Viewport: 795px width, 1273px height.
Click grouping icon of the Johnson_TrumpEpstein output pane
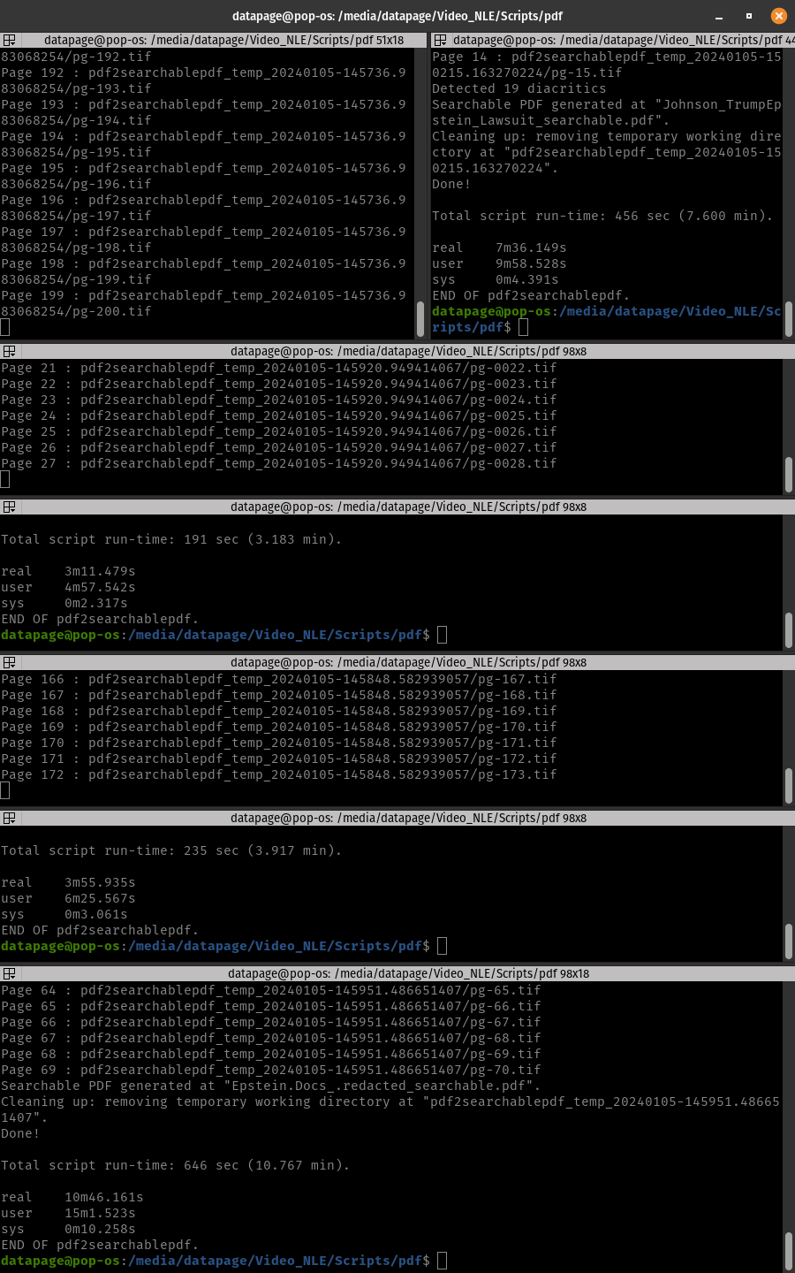coord(440,40)
